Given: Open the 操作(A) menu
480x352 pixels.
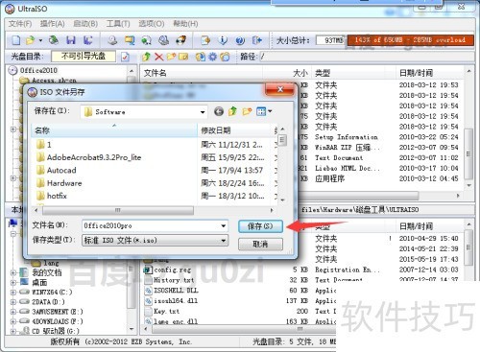Looking at the screenshot, I should tap(53, 24).
